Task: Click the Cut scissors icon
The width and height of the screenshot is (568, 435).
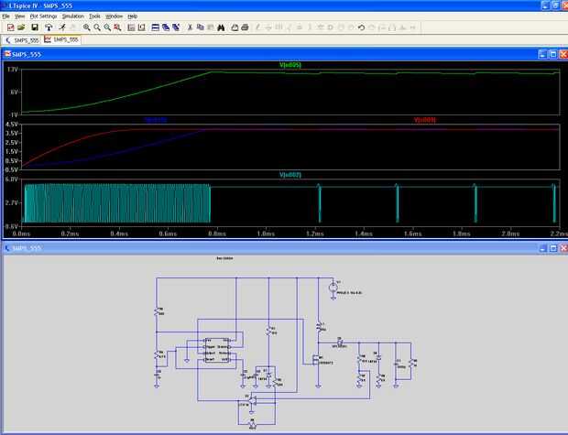Action: pos(190,28)
